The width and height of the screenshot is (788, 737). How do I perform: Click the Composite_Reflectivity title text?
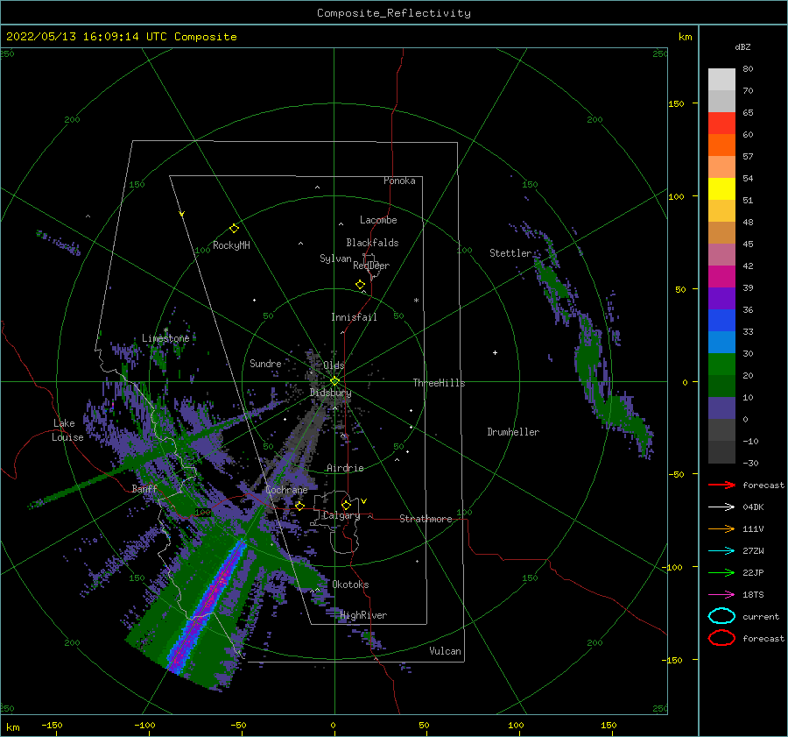tap(393, 13)
